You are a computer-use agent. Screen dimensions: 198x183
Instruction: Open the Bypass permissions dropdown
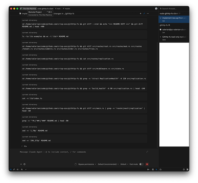(87, 164)
